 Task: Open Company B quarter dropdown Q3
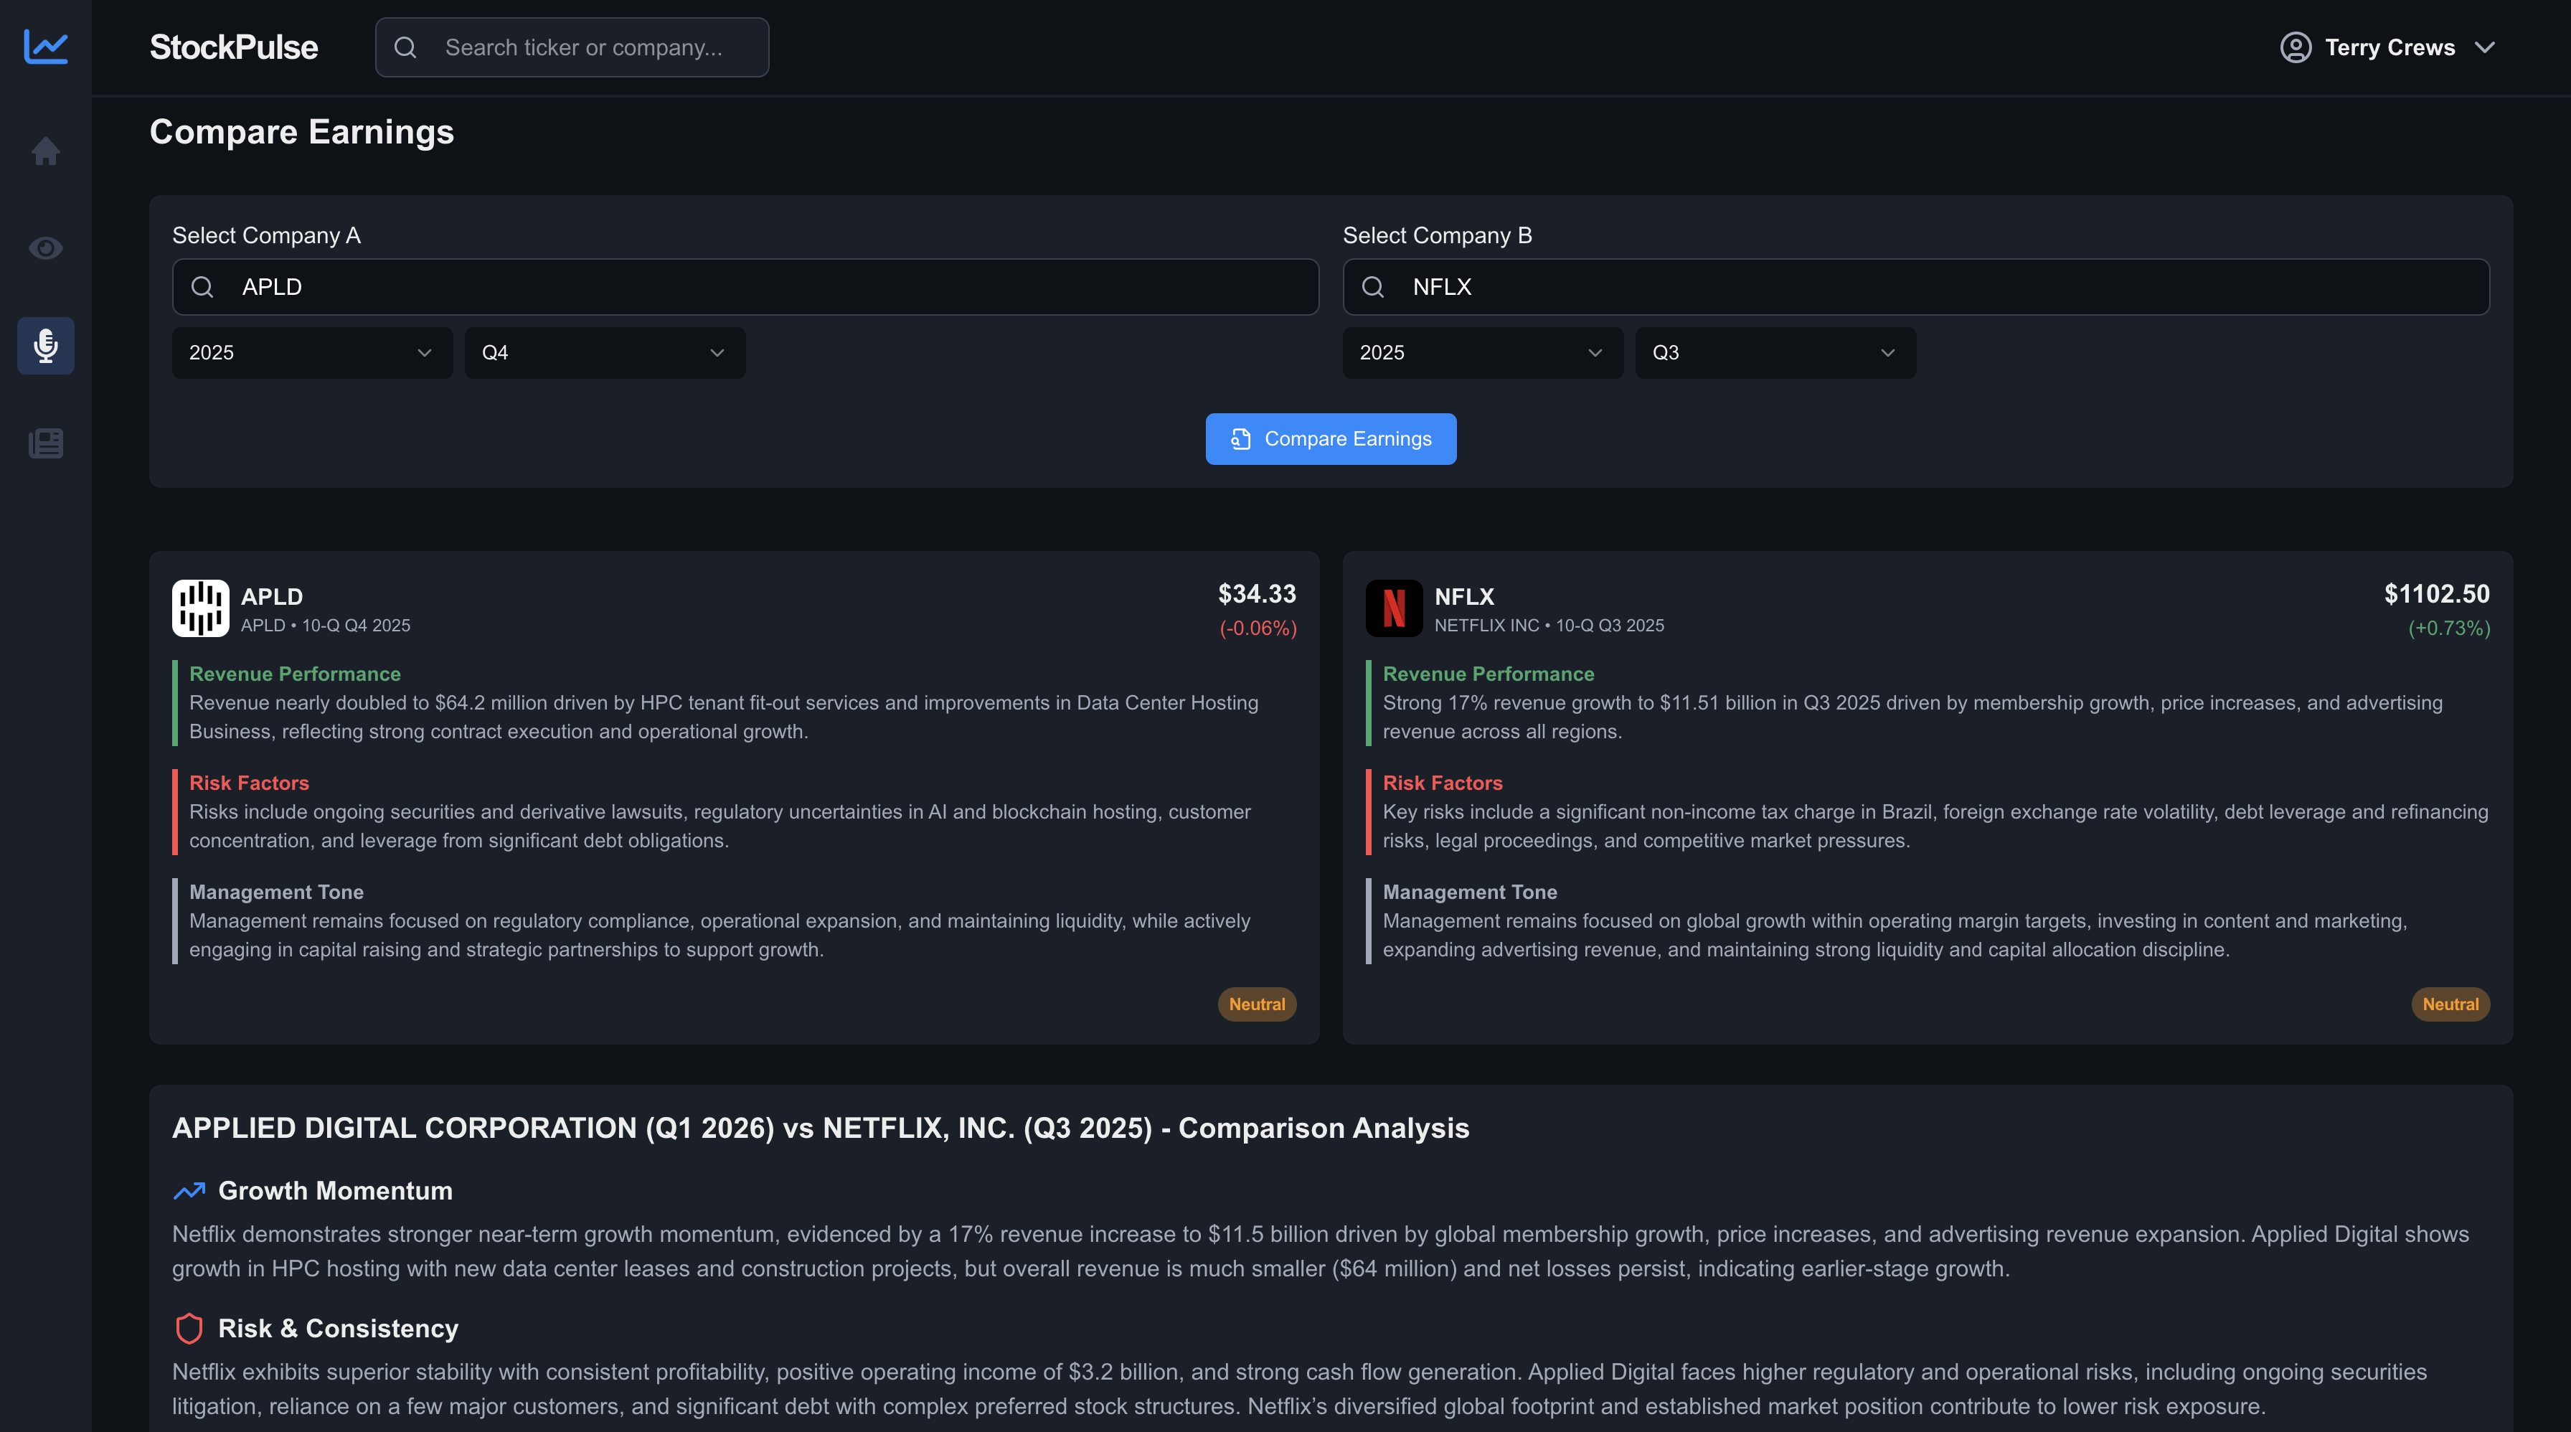1775,352
